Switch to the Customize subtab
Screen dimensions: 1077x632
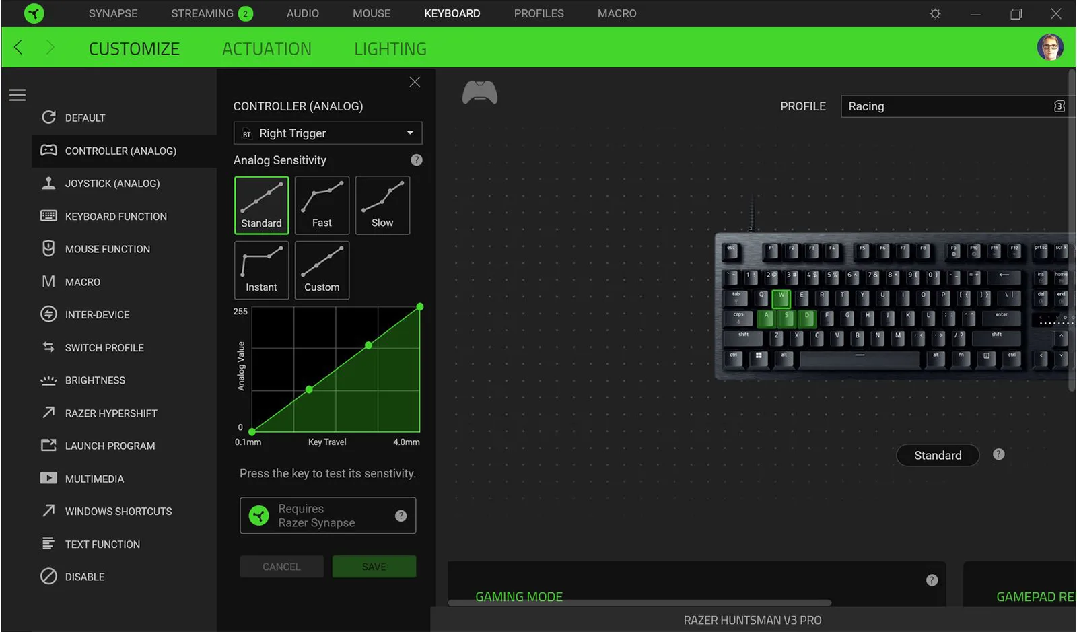point(135,49)
